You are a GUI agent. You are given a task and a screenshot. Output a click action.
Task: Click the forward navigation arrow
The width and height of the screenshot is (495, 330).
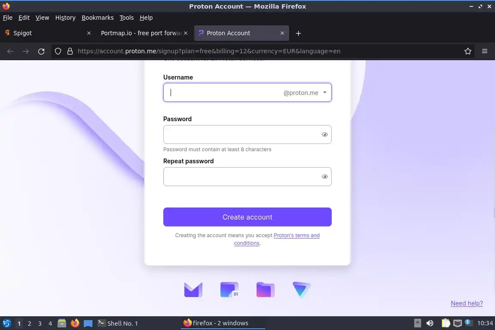point(26,51)
